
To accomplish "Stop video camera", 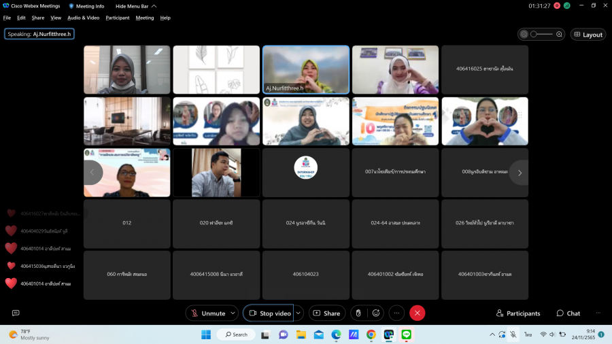I will coord(269,313).
